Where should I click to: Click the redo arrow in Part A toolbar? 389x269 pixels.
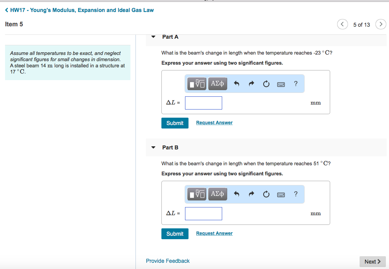pos(251,84)
